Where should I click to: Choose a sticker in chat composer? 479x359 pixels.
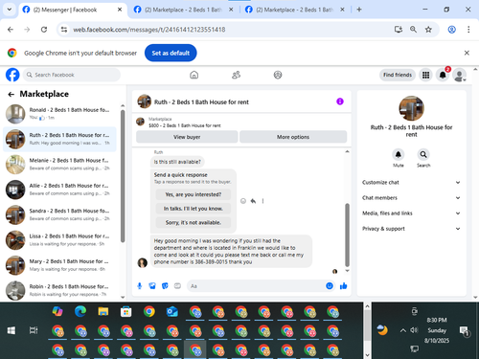point(165,286)
